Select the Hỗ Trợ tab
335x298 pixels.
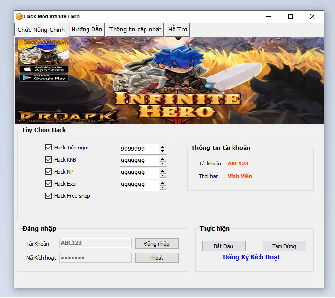[177, 30]
